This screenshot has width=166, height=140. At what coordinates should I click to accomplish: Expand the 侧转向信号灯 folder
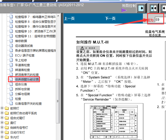(x=2, y=127)
